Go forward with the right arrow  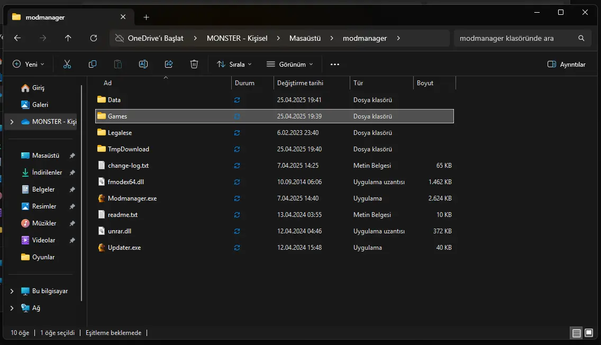click(x=43, y=38)
